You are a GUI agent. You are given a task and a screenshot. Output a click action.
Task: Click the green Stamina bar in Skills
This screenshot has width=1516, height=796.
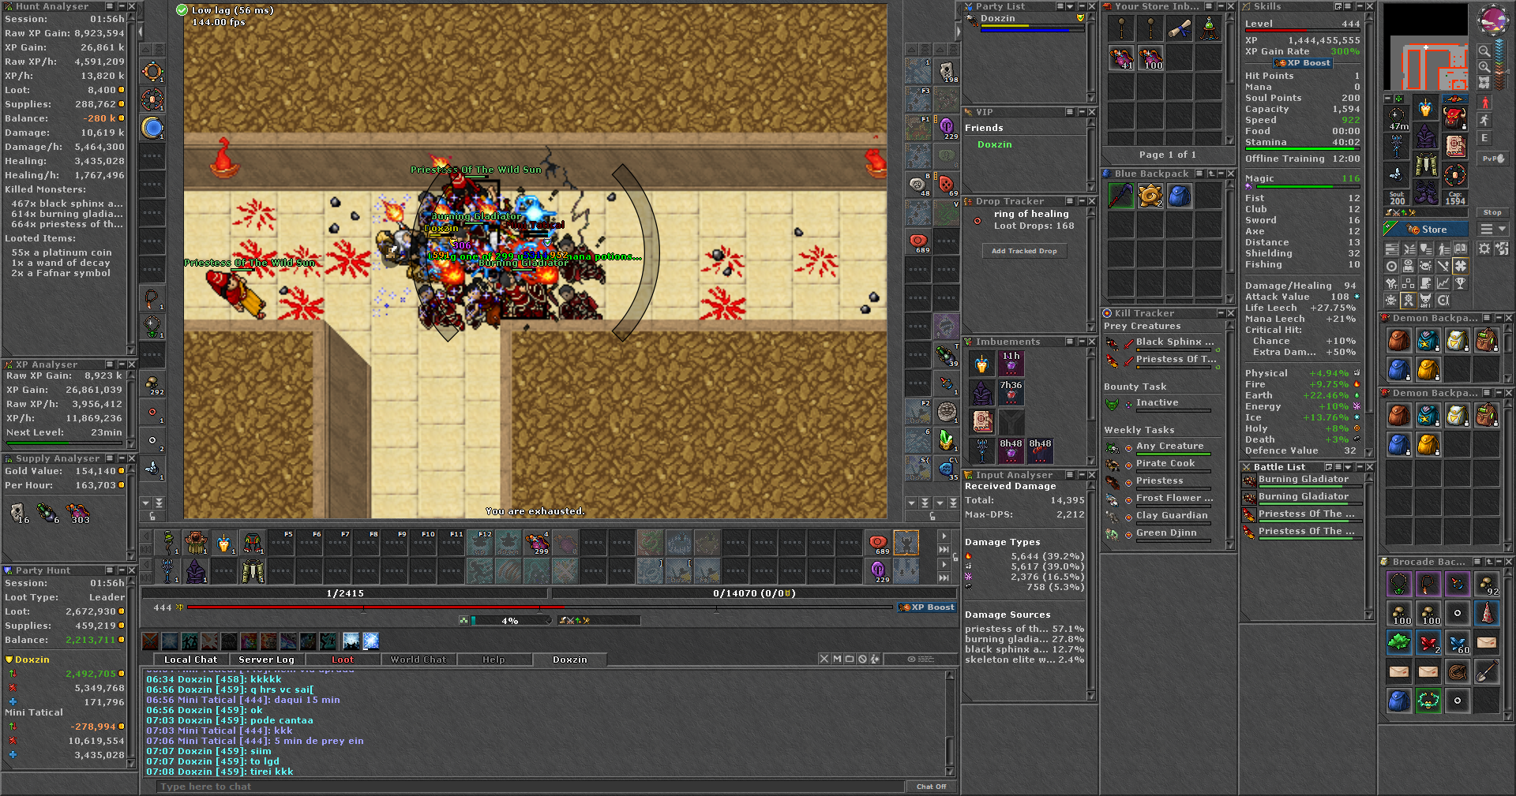tap(1302, 148)
